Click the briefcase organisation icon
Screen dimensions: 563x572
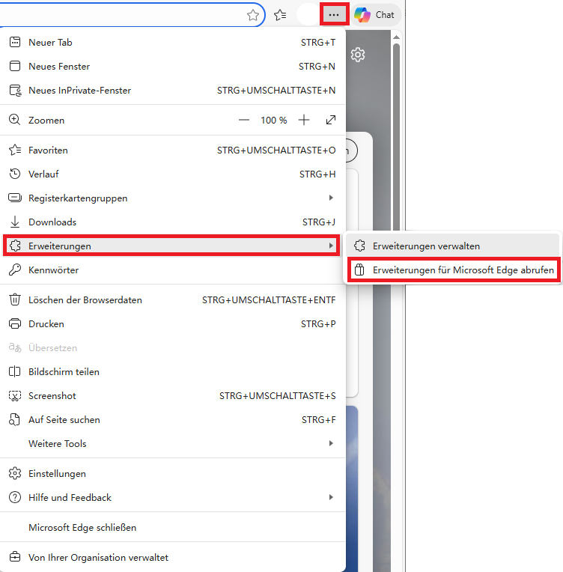(15, 557)
